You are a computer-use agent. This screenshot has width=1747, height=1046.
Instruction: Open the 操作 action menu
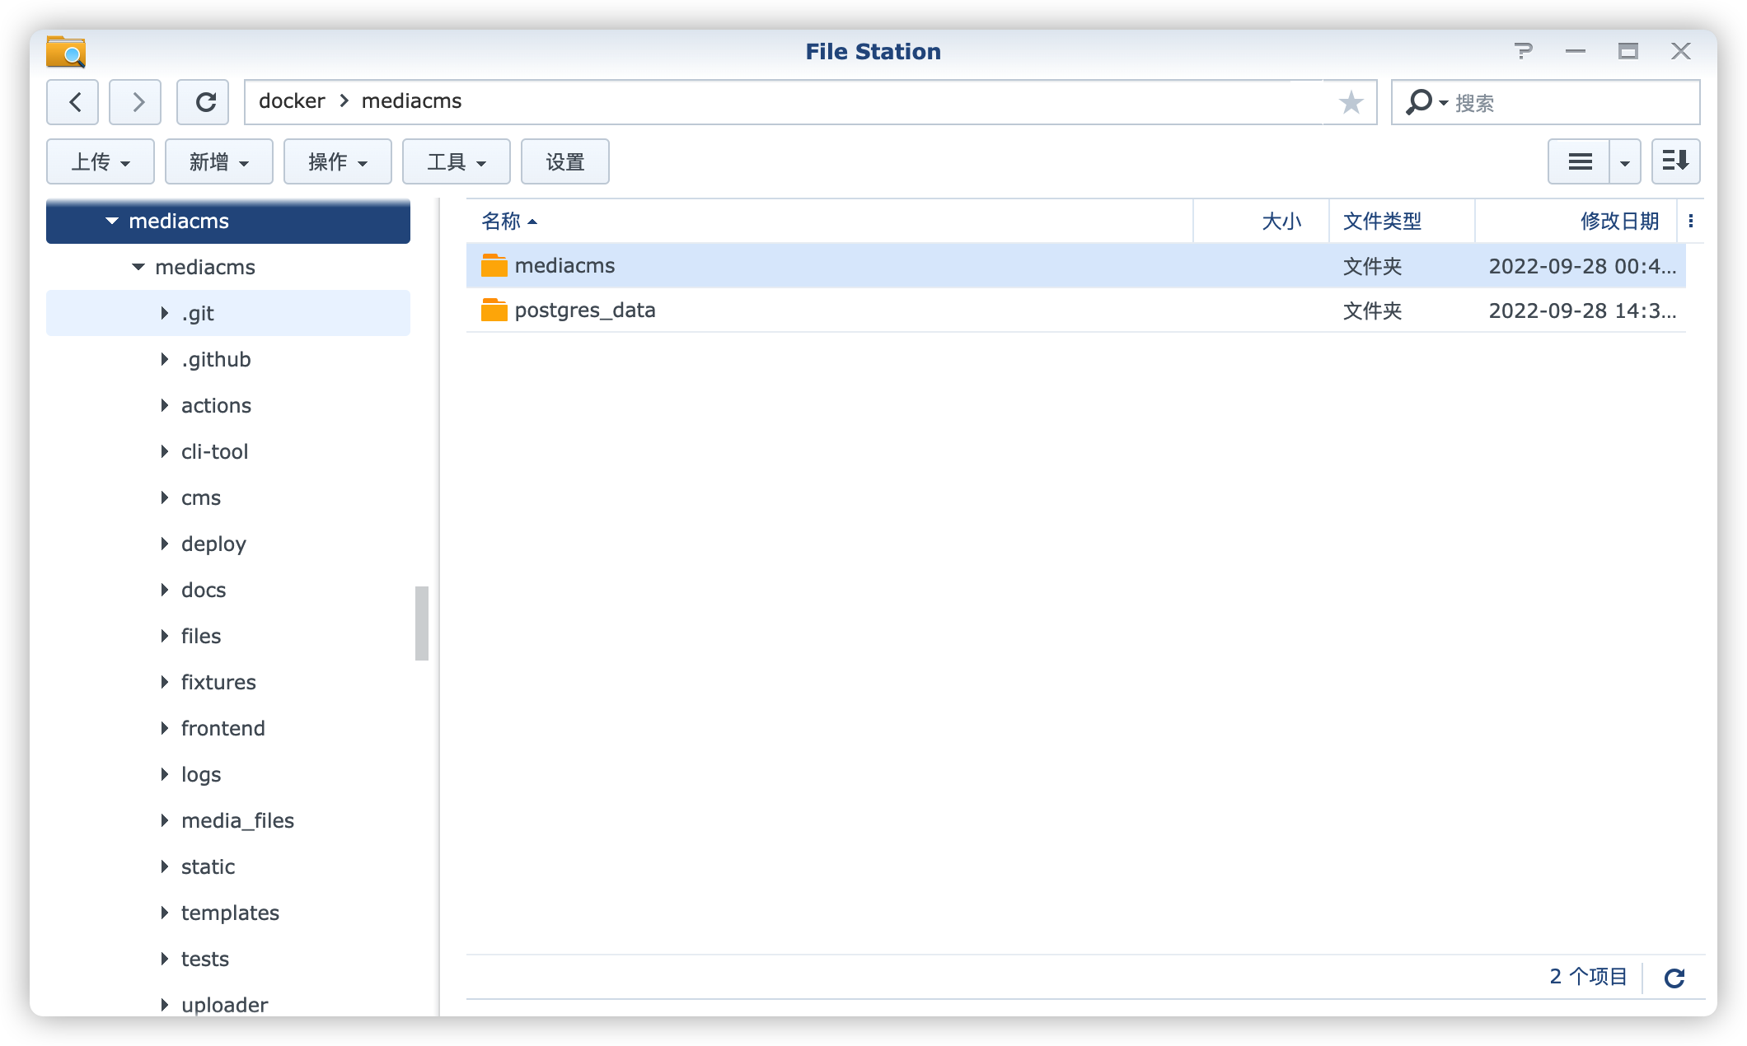pos(338,161)
